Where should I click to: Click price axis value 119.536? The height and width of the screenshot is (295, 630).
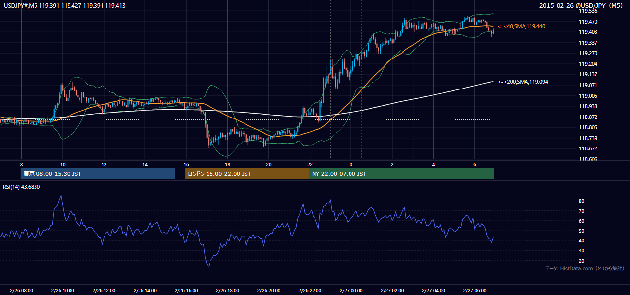588,11
